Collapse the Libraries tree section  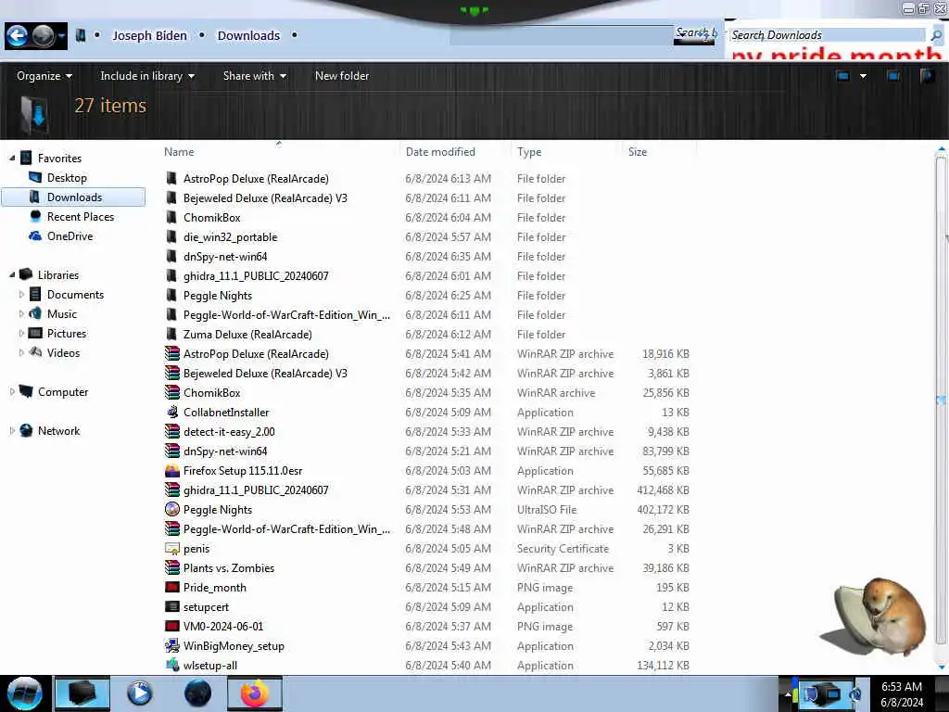coord(12,274)
